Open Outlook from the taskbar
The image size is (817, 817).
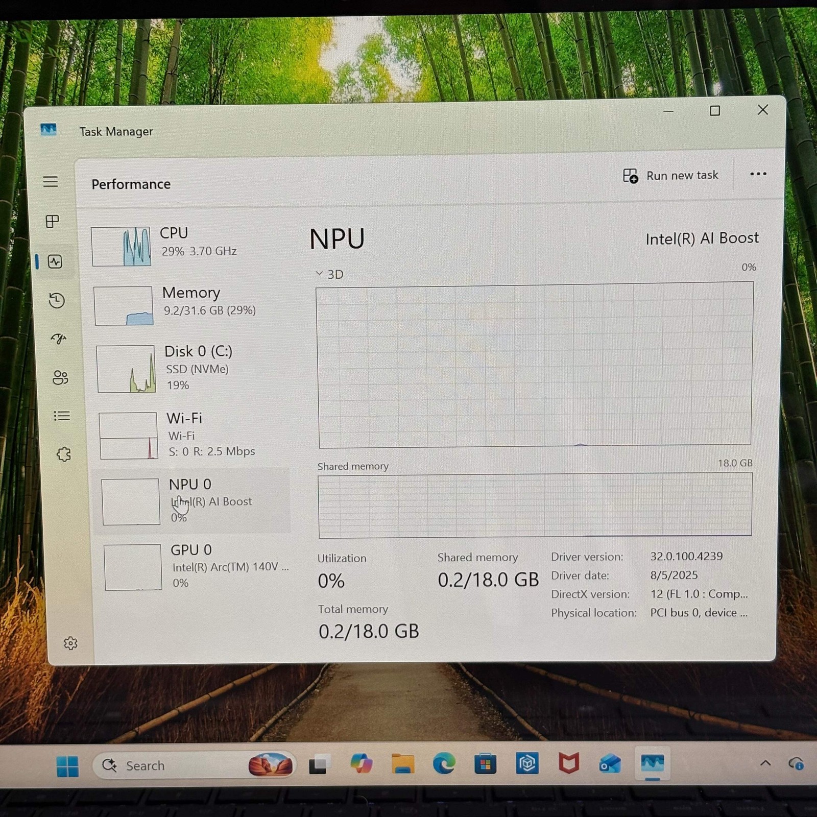[x=610, y=763]
